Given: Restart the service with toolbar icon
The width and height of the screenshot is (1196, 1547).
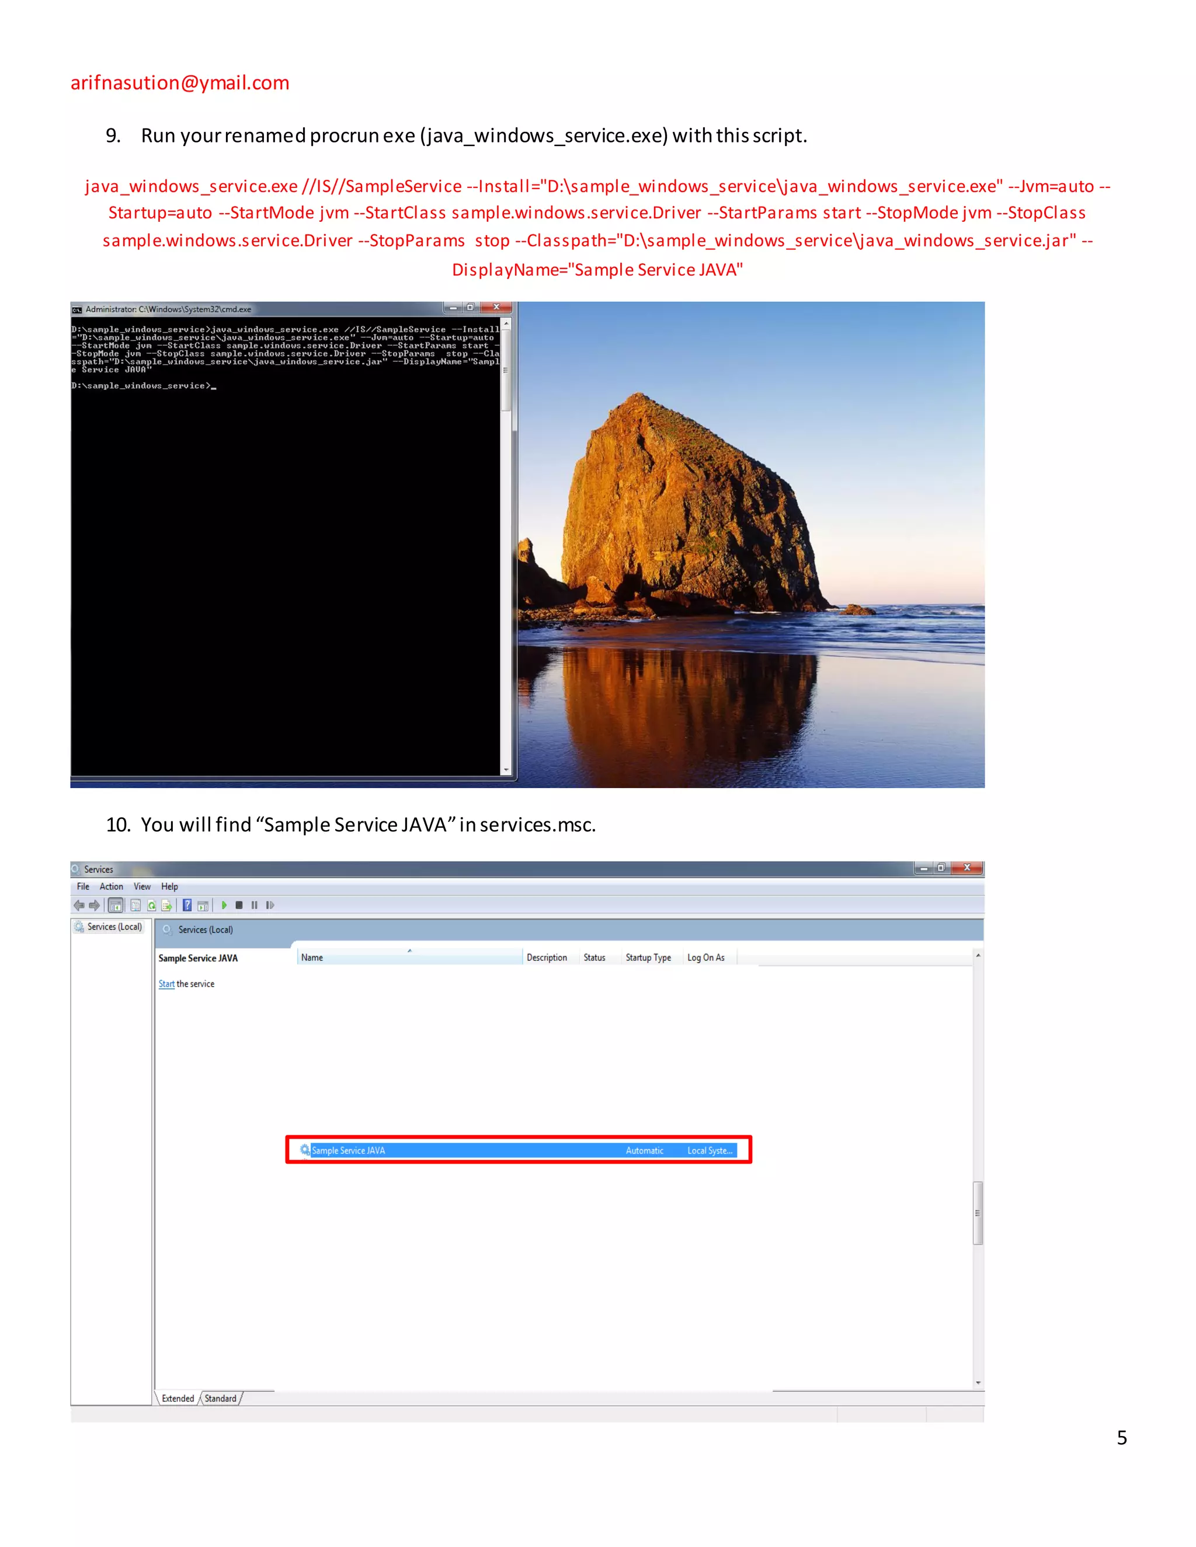Looking at the screenshot, I should click(x=270, y=905).
